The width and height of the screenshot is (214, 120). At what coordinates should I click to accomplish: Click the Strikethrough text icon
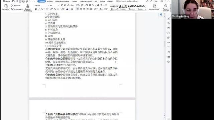[47, 9]
